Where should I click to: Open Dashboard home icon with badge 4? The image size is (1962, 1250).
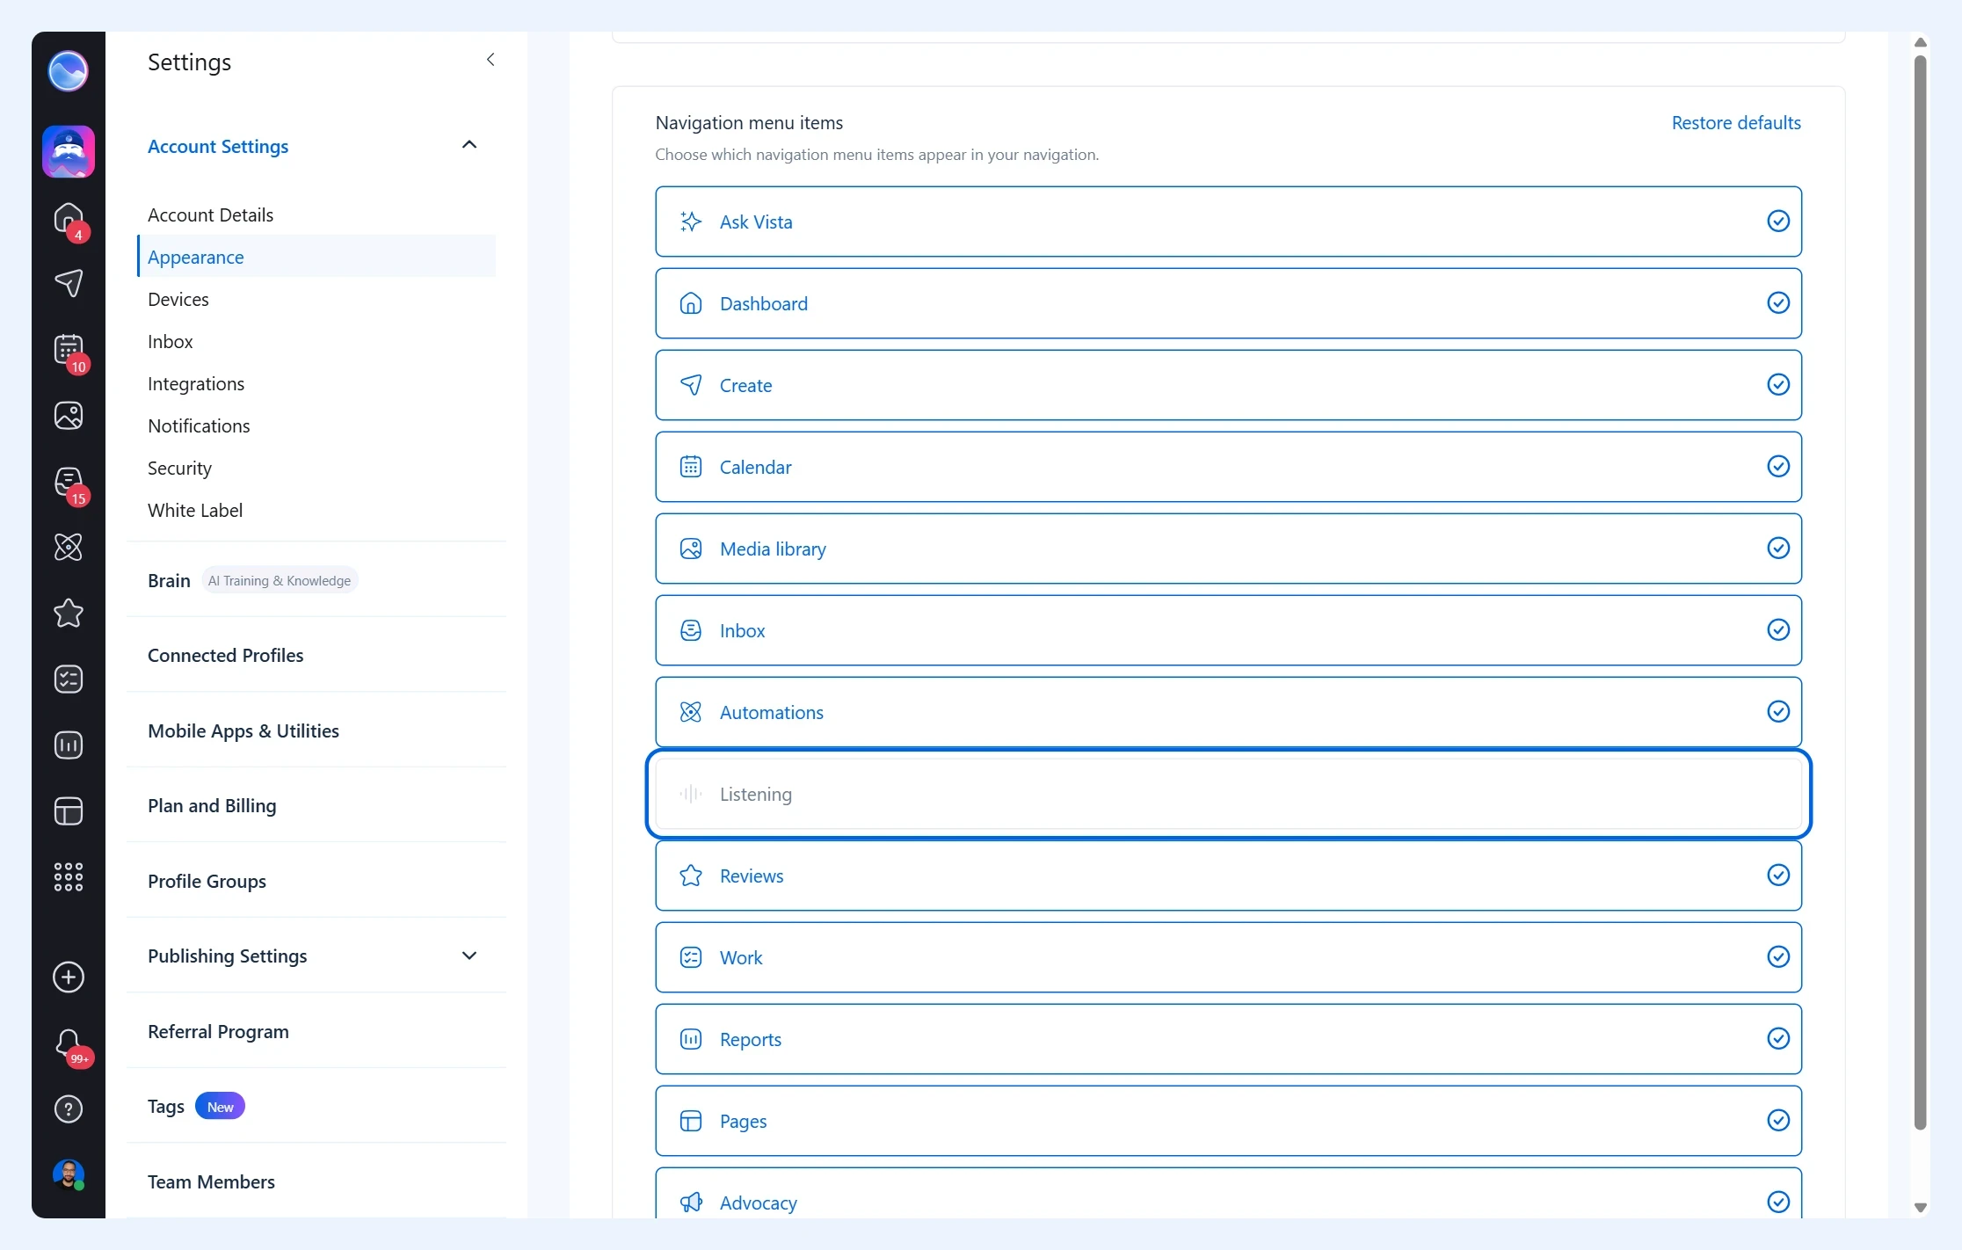[69, 218]
